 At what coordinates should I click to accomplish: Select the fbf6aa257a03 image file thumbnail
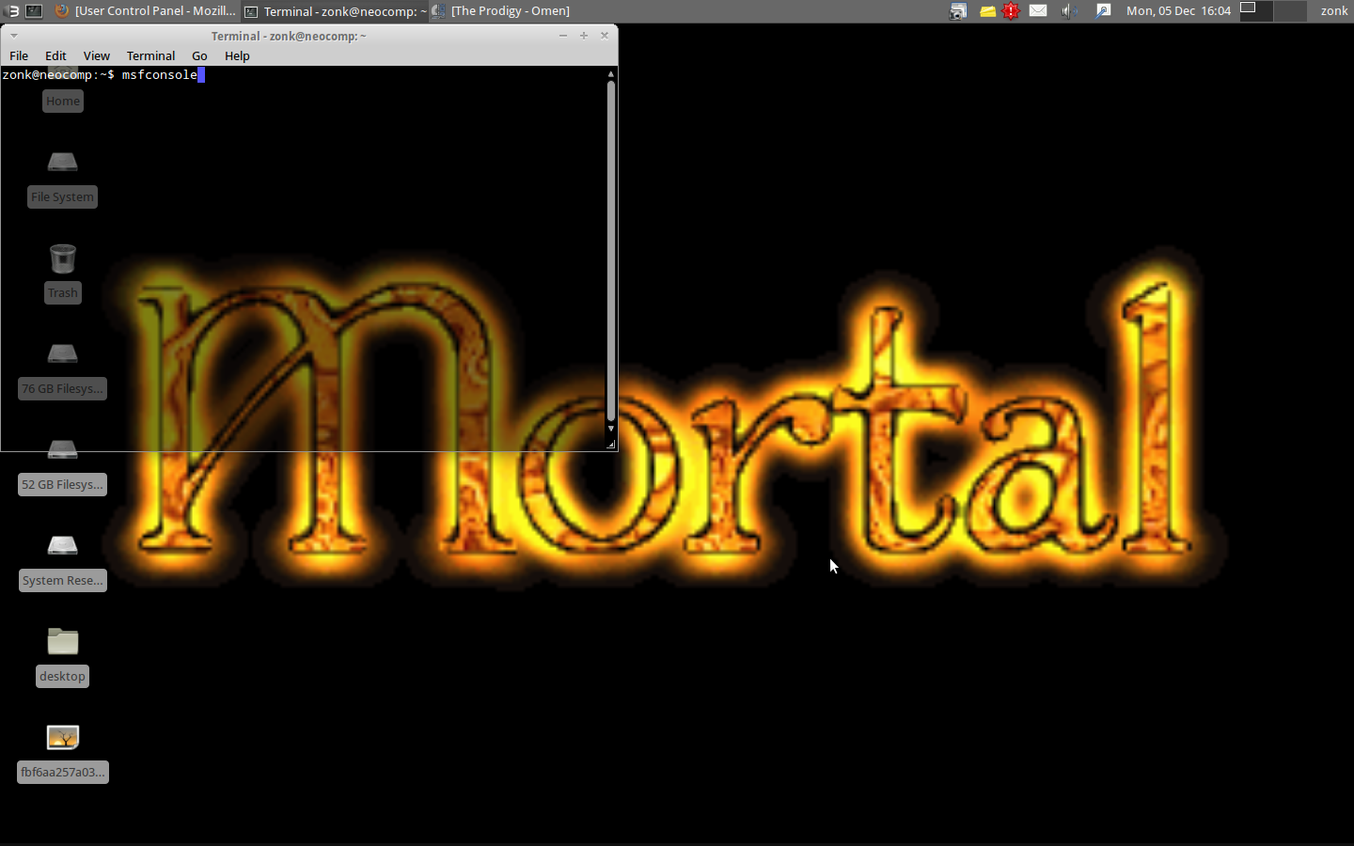tap(63, 738)
